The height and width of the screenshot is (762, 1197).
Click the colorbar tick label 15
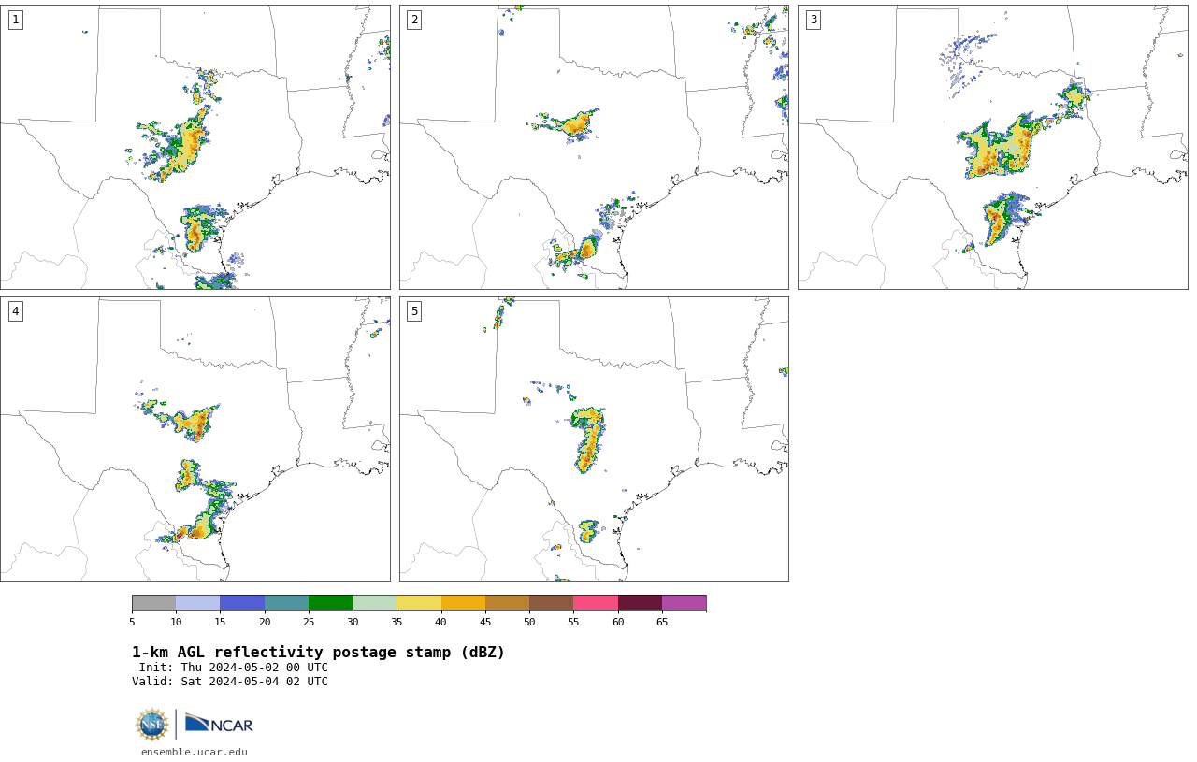[x=220, y=623]
